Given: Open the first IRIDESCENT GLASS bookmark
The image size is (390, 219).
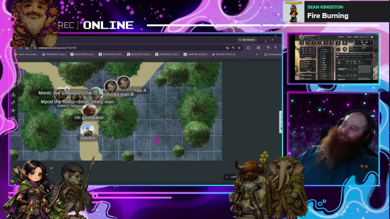Looking at the screenshot, I should (54, 54).
